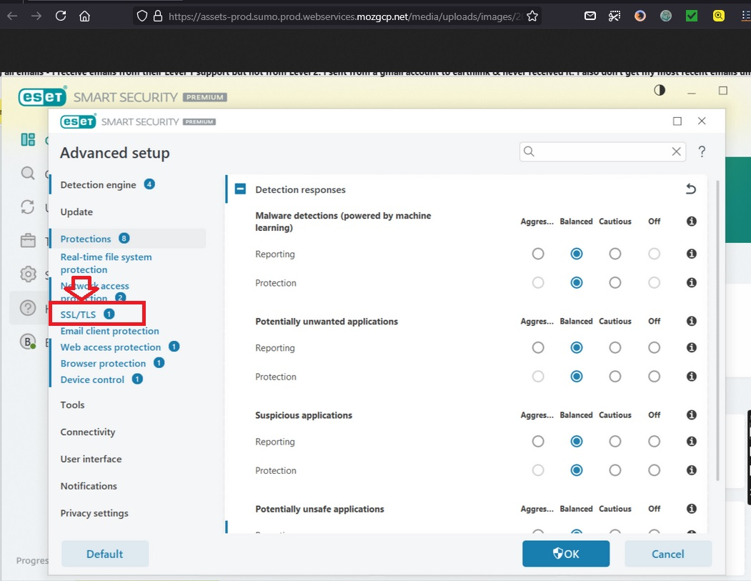Show info for Malware detections heading
This screenshot has height=581, width=751.
pyautogui.click(x=691, y=222)
